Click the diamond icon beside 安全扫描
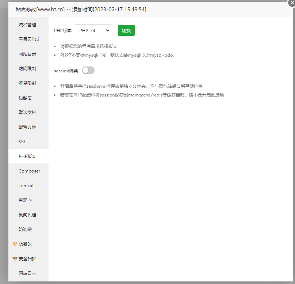This screenshot has height=284, width=295. click(x=15, y=258)
